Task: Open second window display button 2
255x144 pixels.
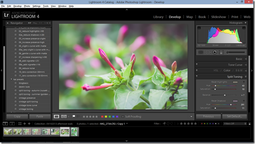Action: 12,124
